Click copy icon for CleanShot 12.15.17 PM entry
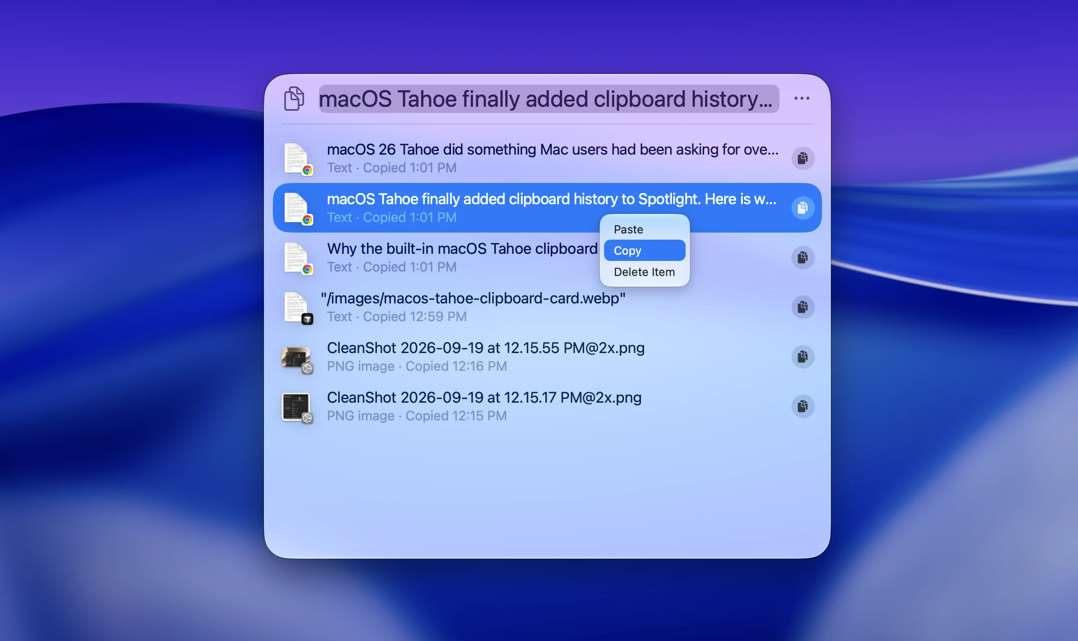 point(803,406)
